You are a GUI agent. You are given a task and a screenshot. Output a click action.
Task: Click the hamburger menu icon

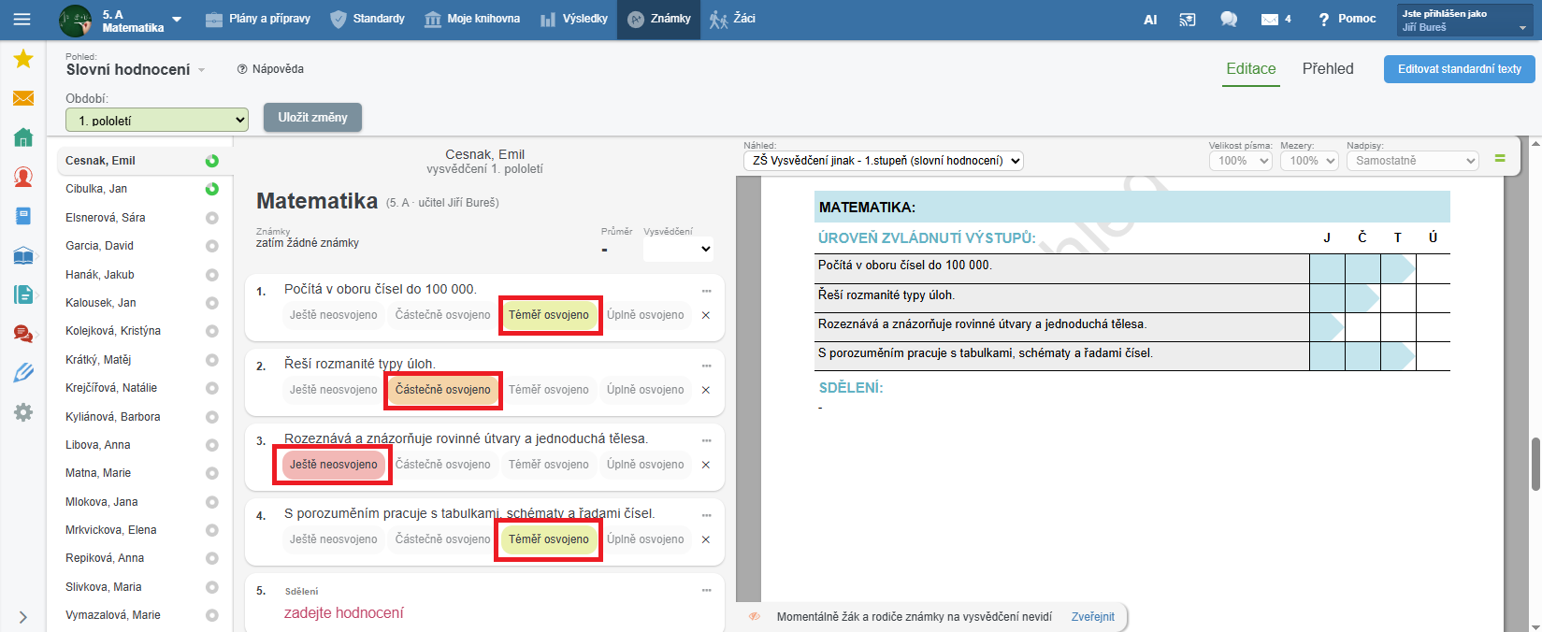tap(22, 19)
